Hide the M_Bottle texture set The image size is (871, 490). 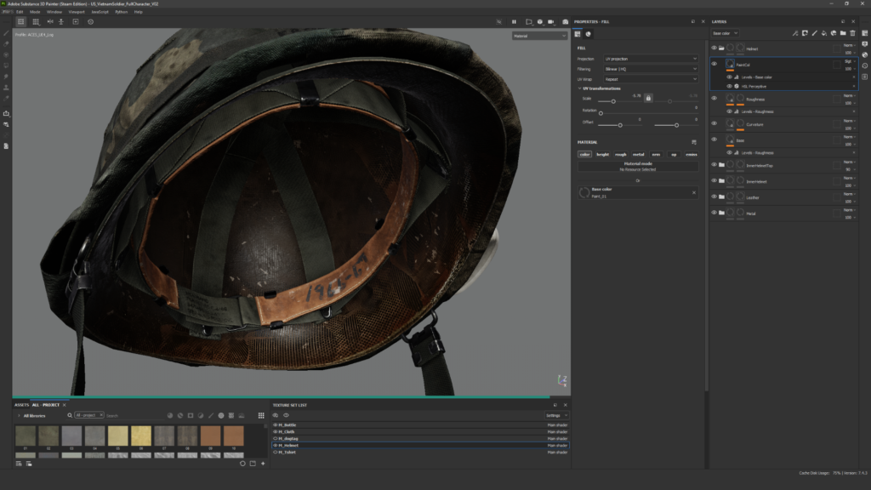[276, 424]
